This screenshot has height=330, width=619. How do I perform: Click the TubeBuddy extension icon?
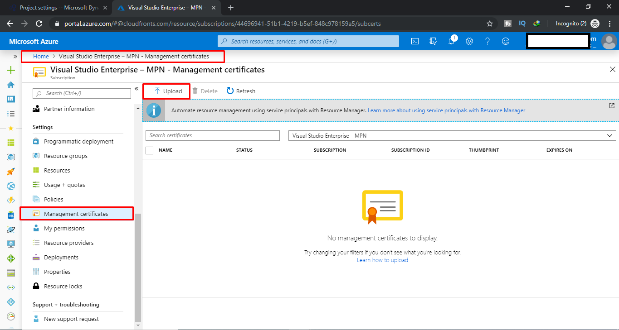(508, 24)
